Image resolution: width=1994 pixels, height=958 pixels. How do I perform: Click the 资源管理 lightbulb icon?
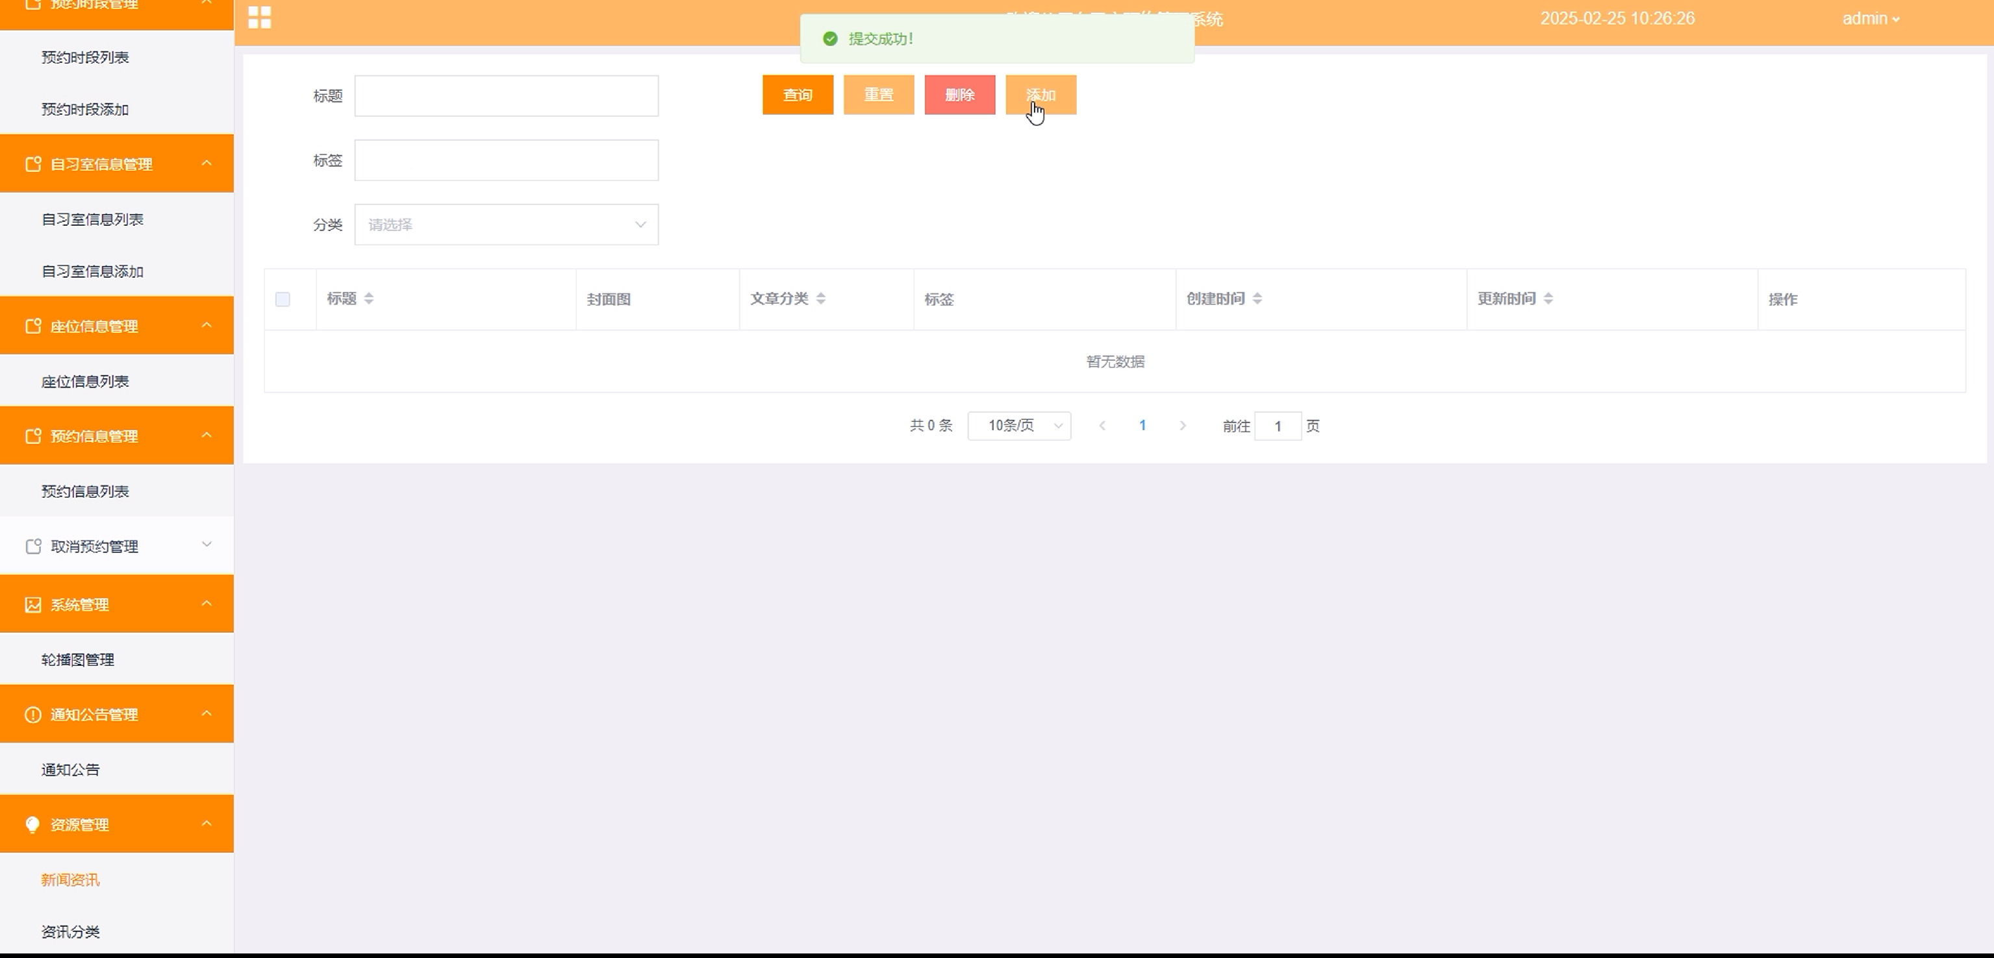pos(32,825)
